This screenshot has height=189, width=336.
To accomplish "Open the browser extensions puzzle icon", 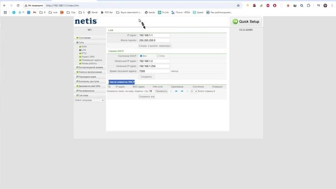I will click(x=309, y=6).
